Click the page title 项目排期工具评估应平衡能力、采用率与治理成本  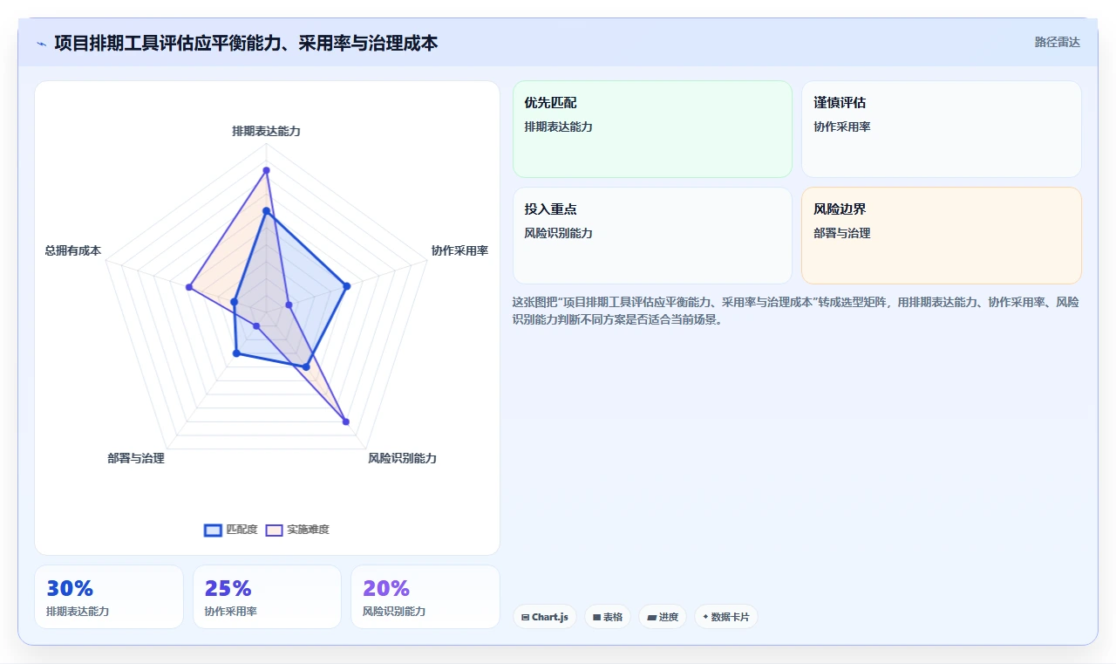(246, 43)
